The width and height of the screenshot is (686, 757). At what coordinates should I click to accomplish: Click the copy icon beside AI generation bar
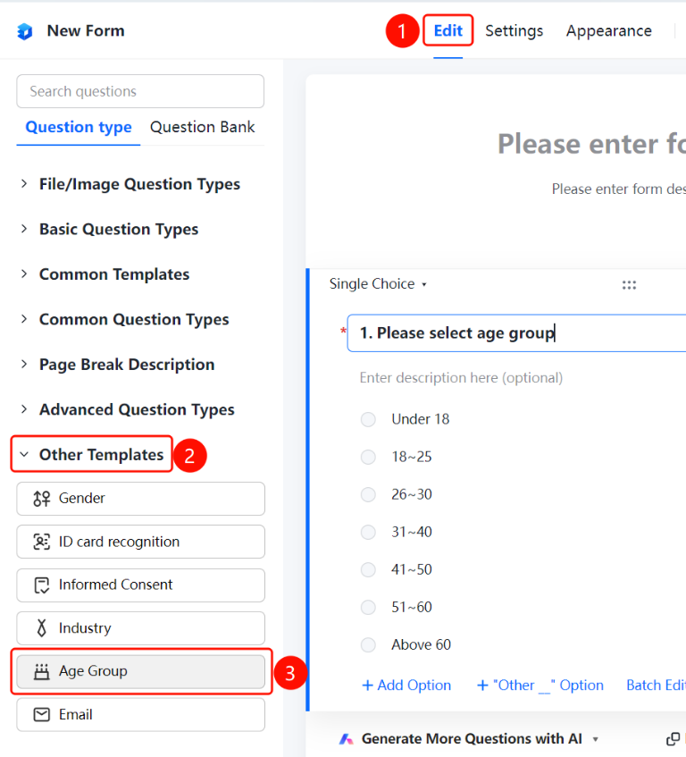coord(673,739)
